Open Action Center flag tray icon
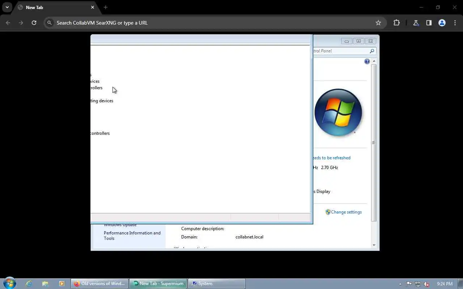 (409, 284)
